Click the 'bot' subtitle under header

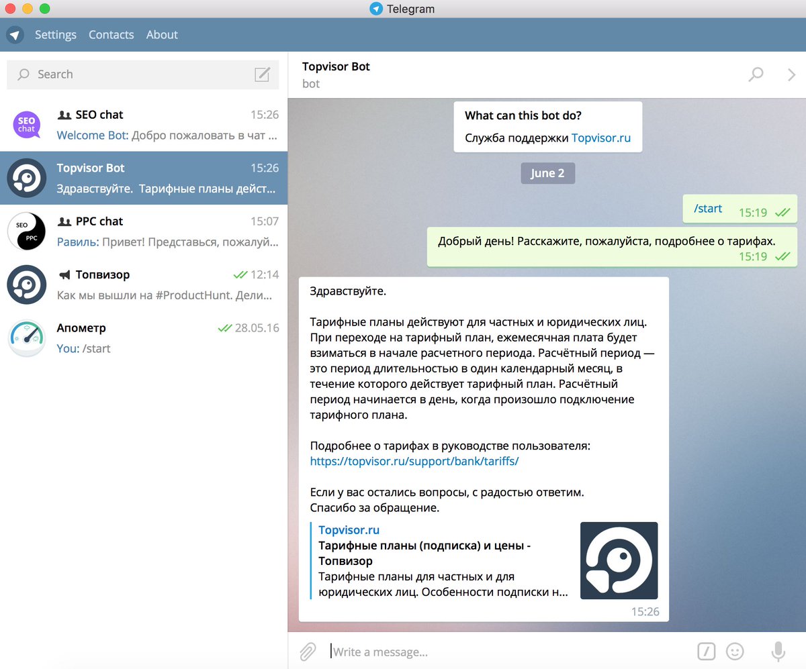[x=311, y=84]
